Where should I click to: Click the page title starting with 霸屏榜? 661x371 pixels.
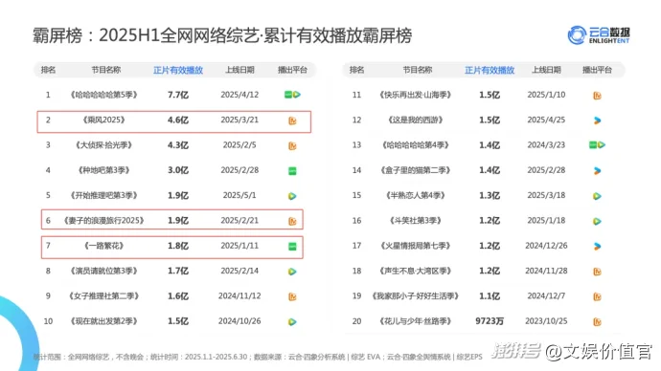tap(222, 35)
